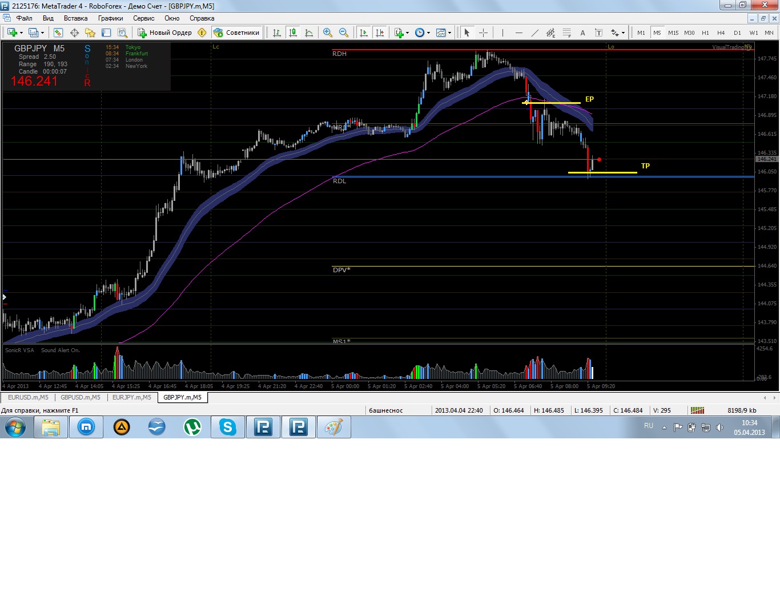Open the Data Window crosshair icon
This screenshot has width=780, height=601.
point(74,33)
